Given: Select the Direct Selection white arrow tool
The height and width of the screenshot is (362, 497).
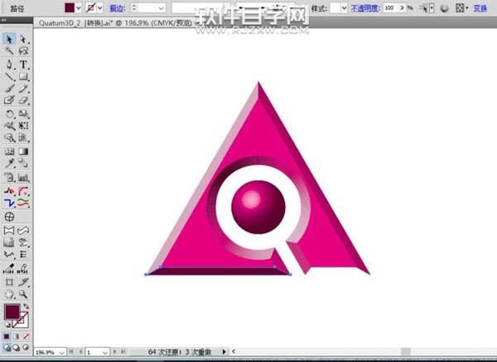Looking at the screenshot, I should [23, 39].
